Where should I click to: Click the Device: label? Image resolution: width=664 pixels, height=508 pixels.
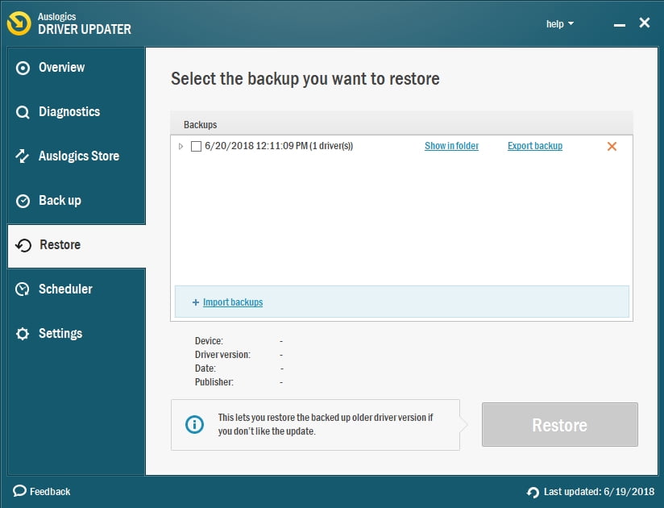click(x=209, y=340)
